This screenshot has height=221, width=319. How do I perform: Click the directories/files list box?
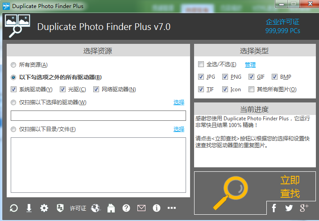[98, 165]
